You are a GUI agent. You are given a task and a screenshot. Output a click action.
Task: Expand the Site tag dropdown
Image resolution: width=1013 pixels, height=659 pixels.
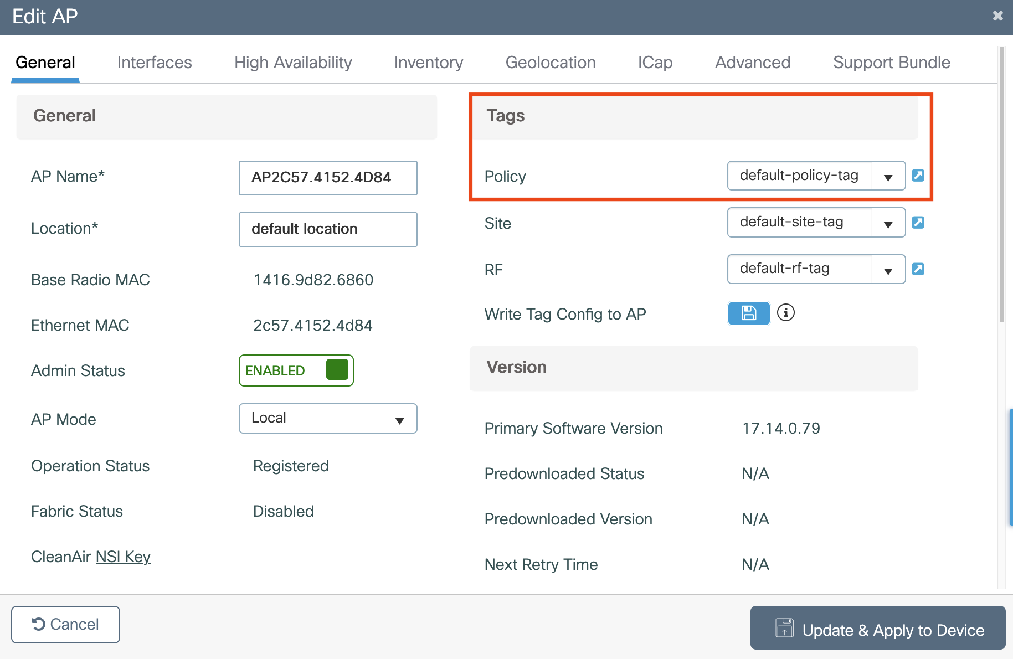pyautogui.click(x=888, y=223)
